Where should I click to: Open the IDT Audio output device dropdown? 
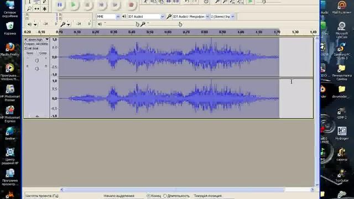(x=162, y=17)
